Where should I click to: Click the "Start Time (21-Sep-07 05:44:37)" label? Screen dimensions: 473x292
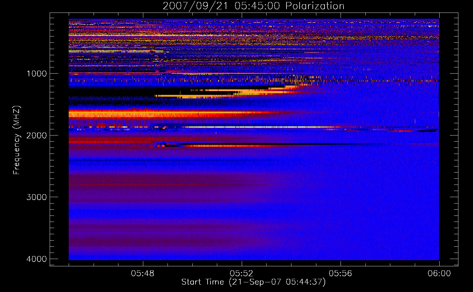253,282
